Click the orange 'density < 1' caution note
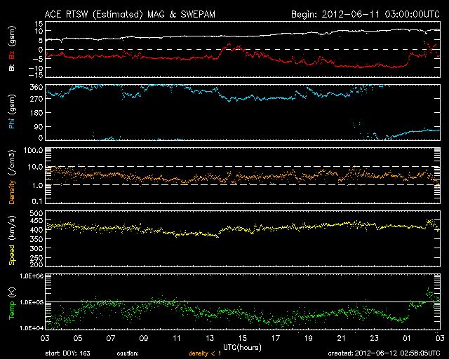Viewport: 449px width, 359px height. coord(205,353)
